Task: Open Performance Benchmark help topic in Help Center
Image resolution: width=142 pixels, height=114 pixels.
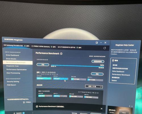Action: click(121, 75)
